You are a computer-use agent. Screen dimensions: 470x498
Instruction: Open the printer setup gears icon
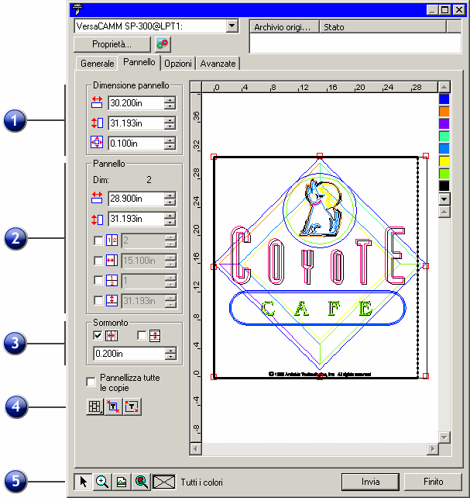[x=163, y=44]
